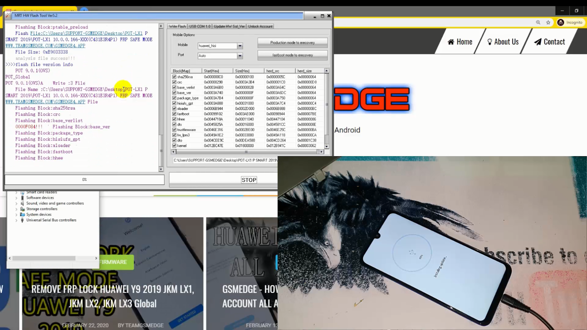Click the herd_src column header
Image resolution: width=587 pixels, height=330 pixels.
(x=280, y=71)
